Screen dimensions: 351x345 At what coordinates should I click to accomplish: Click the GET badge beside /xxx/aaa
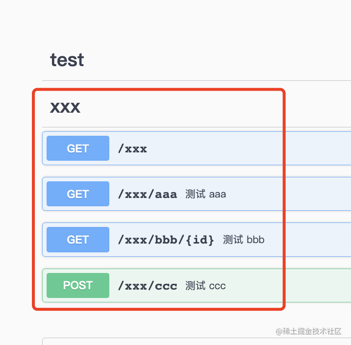(x=78, y=194)
